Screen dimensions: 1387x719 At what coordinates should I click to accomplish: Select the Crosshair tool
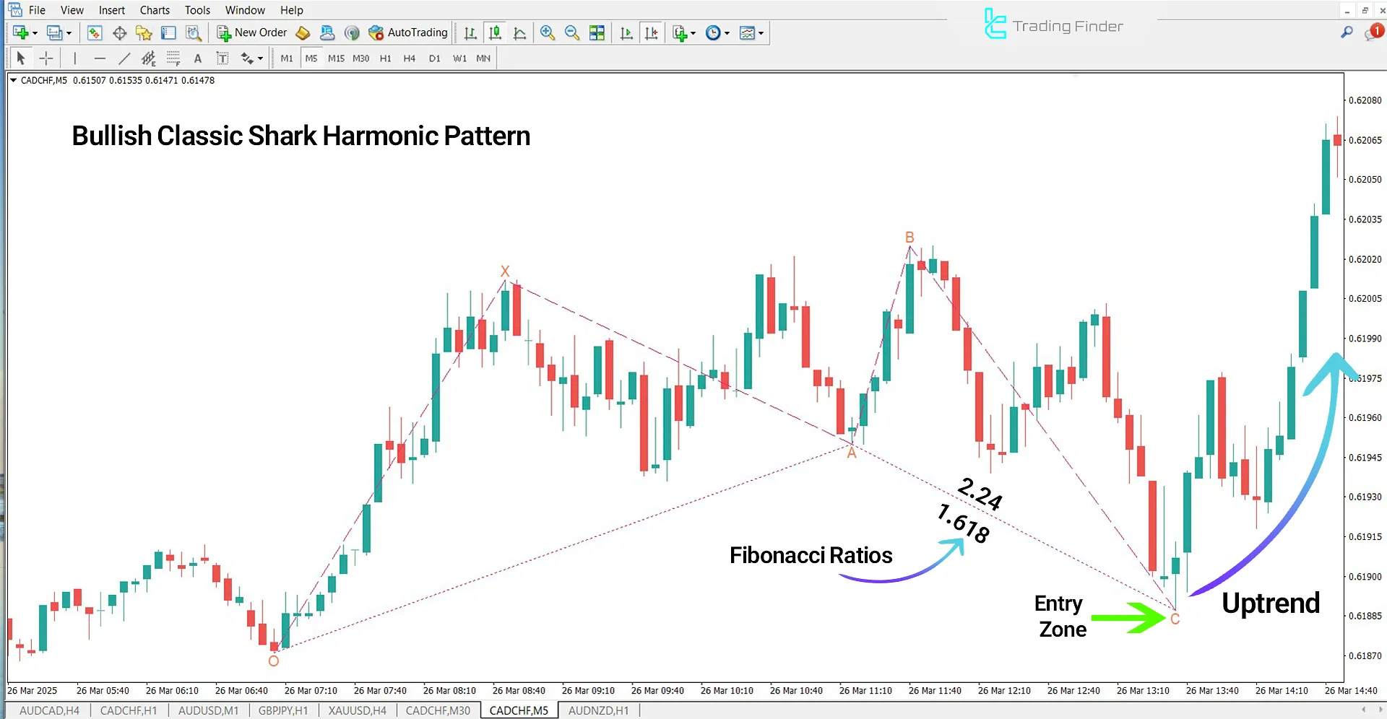pyautogui.click(x=46, y=58)
